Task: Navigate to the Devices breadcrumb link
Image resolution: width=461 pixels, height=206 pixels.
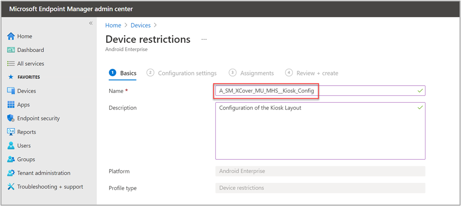Action: [x=140, y=25]
